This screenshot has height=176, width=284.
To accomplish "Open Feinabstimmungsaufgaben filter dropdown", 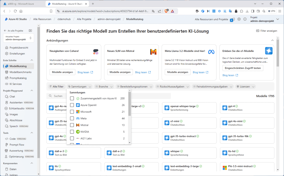I will click(213, 87).
